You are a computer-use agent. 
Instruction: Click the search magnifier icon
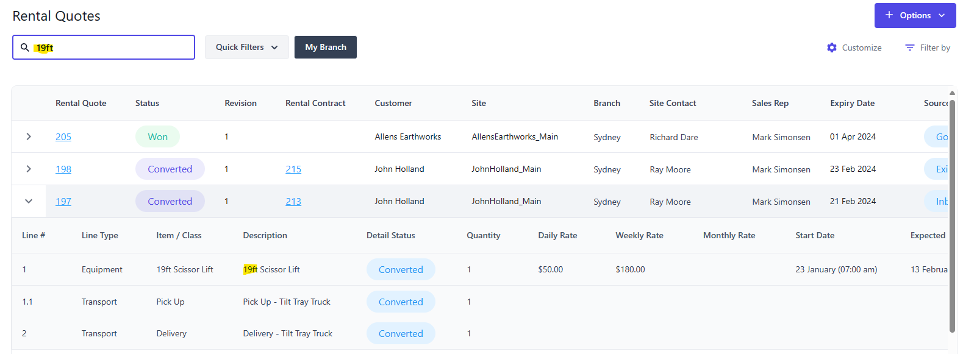click(x=25, y=48)
